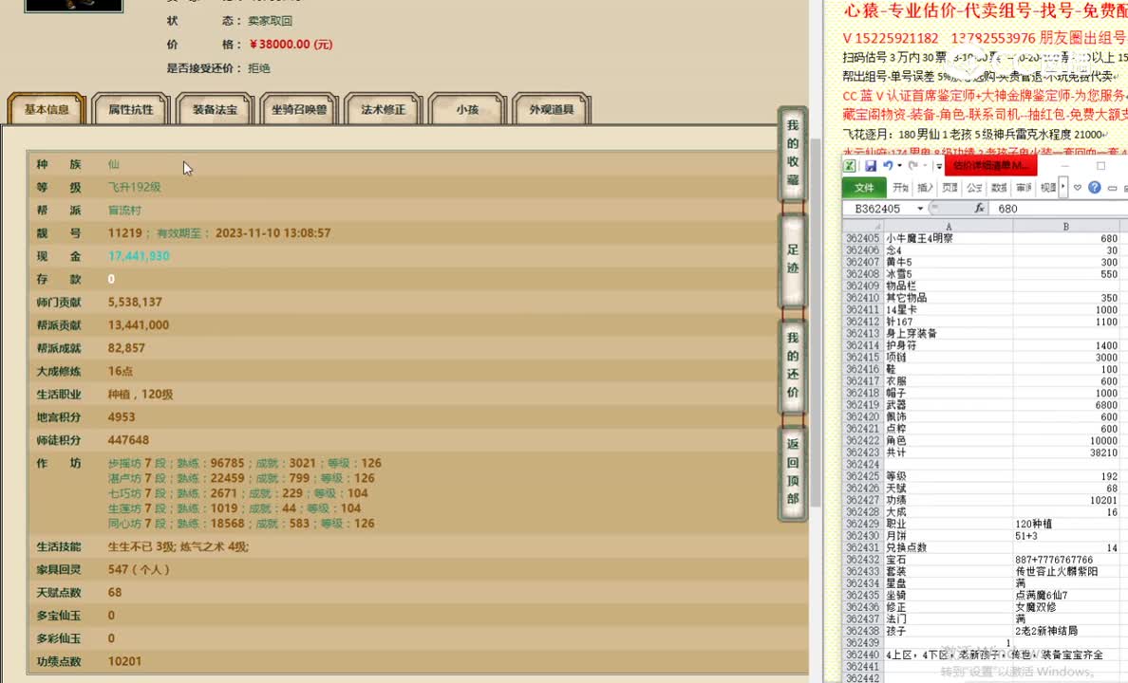
Task: Open the Insert Function (fx) dialog
Action: coord(980,208)
